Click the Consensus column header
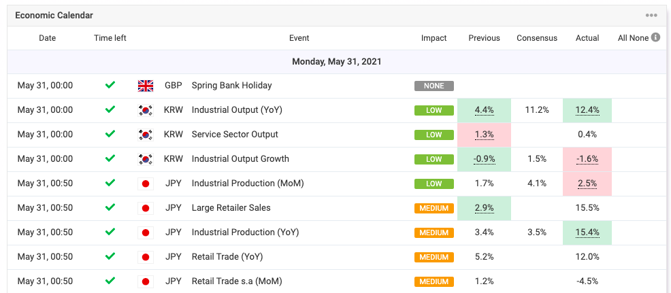This screenshot has height=293, width=671. point(537,38)
